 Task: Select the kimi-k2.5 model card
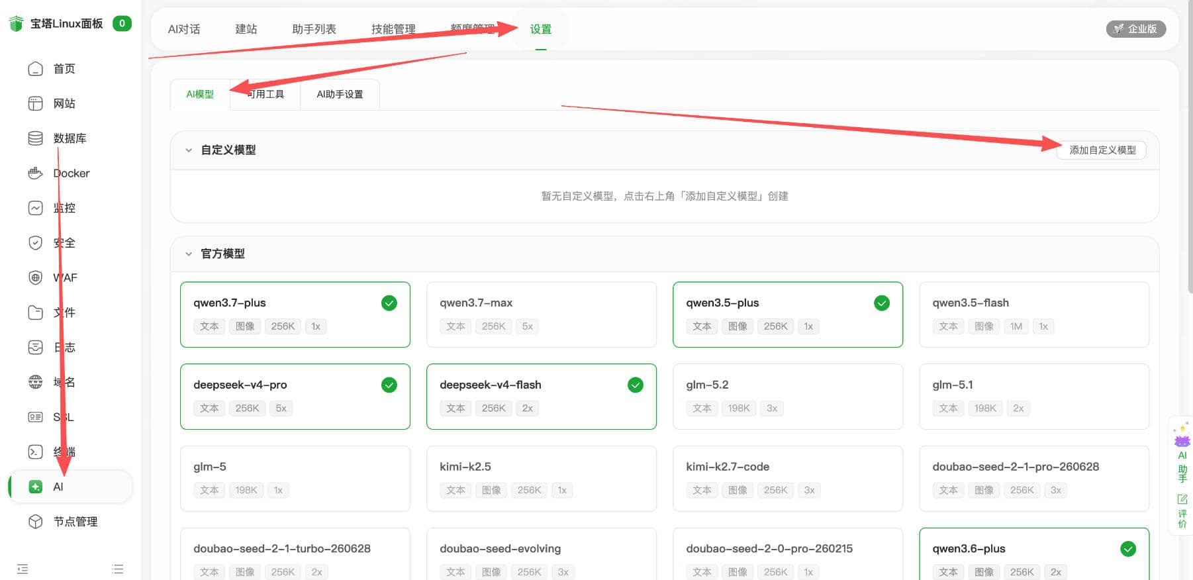(x=542, y=479)
